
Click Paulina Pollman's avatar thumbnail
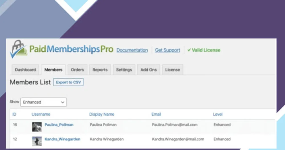pos(37,126)
